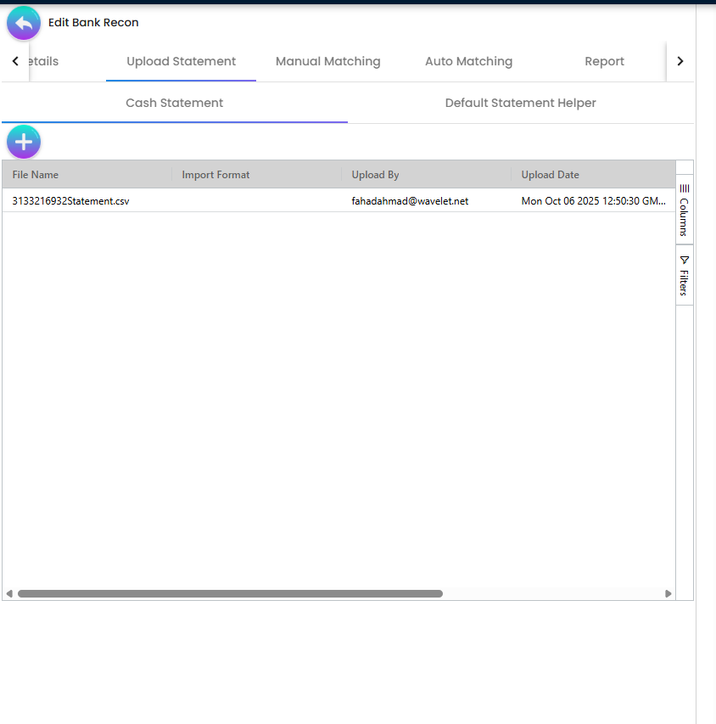Screen dimensions: 716x724
Task: Add a new statement with the plus button
Action: (x=23, y=141)
